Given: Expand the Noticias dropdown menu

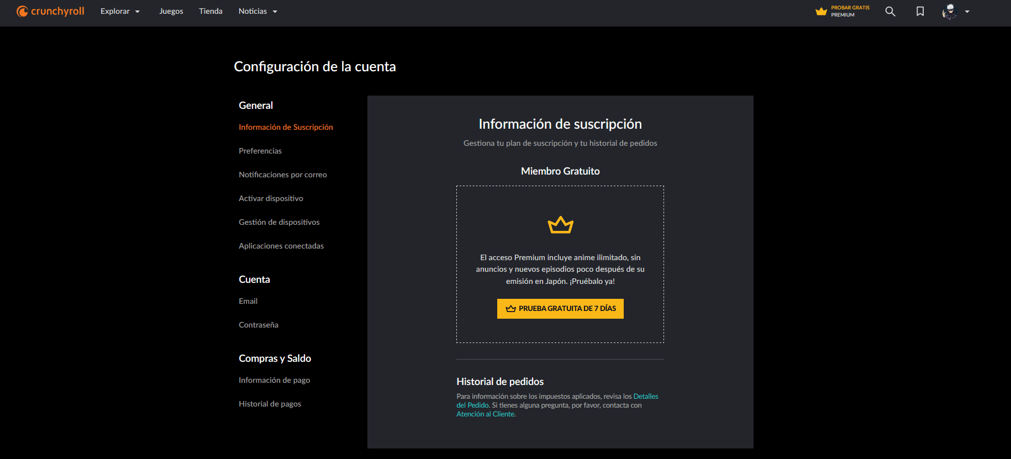Looking at the screenshot, I should [x=258, y=11].
